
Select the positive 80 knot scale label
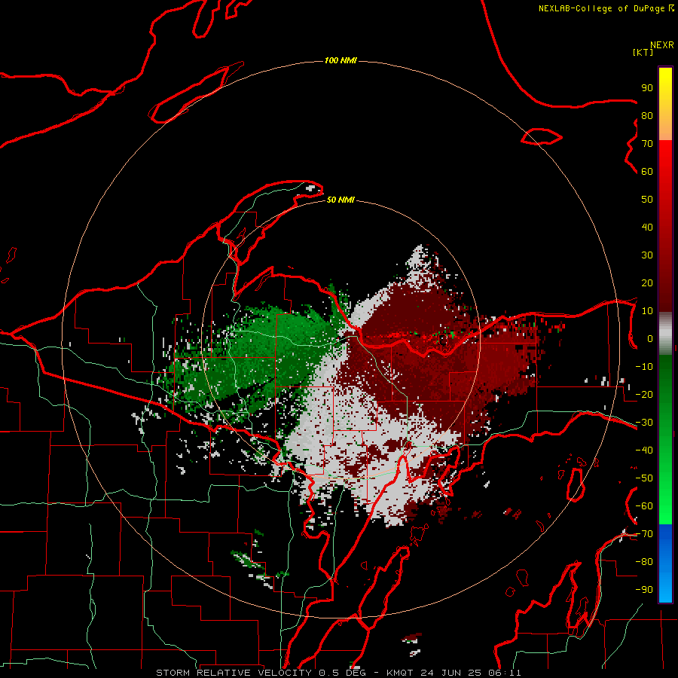(647, 116)
